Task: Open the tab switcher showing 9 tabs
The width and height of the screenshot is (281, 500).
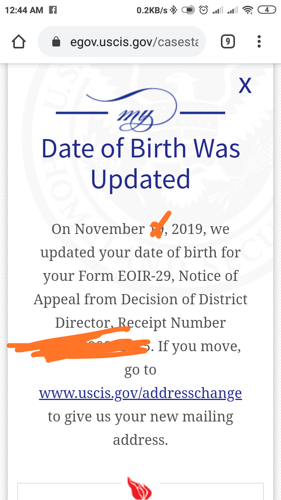Action: tap(228, 41)
